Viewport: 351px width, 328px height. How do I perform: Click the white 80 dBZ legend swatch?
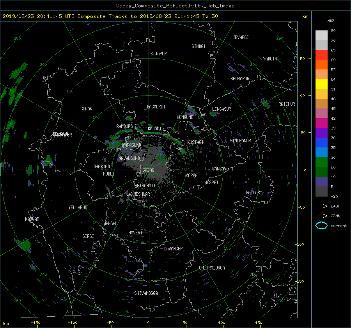tap(321, 35)
